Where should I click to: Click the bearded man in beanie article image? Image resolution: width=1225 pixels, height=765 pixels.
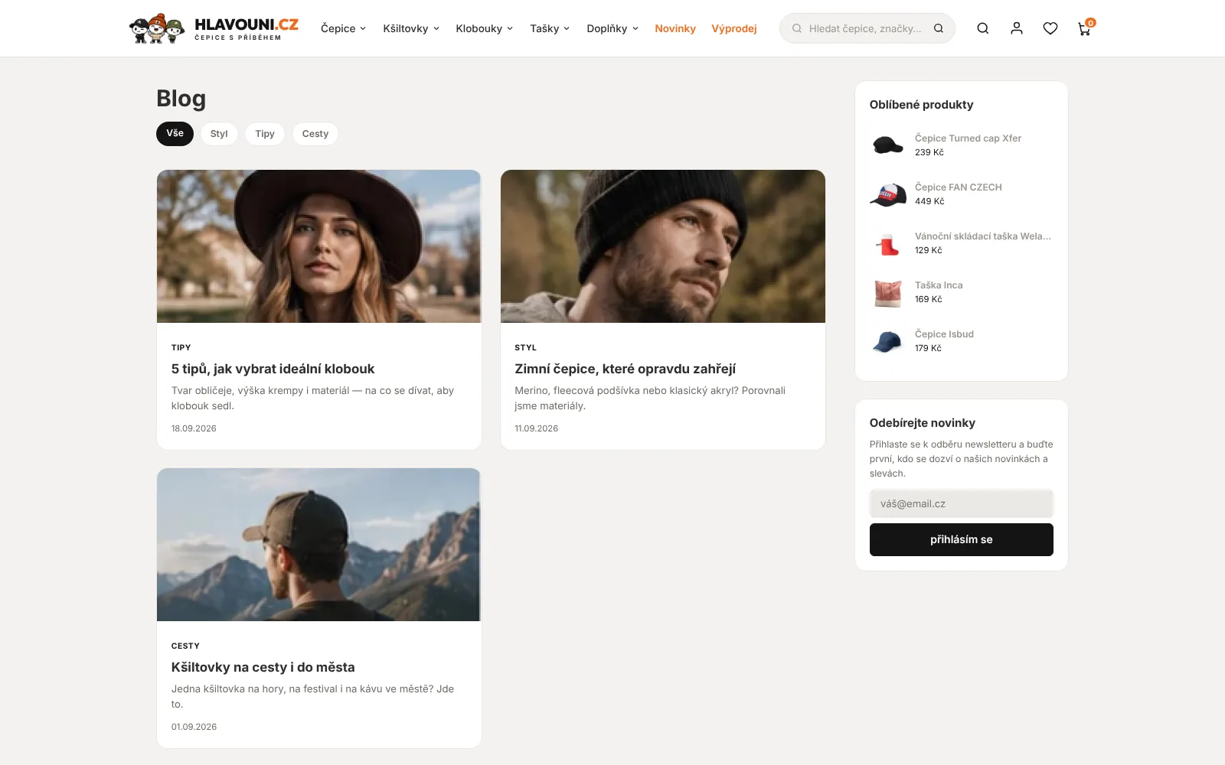pyautogui.click(x=663, y=246)
